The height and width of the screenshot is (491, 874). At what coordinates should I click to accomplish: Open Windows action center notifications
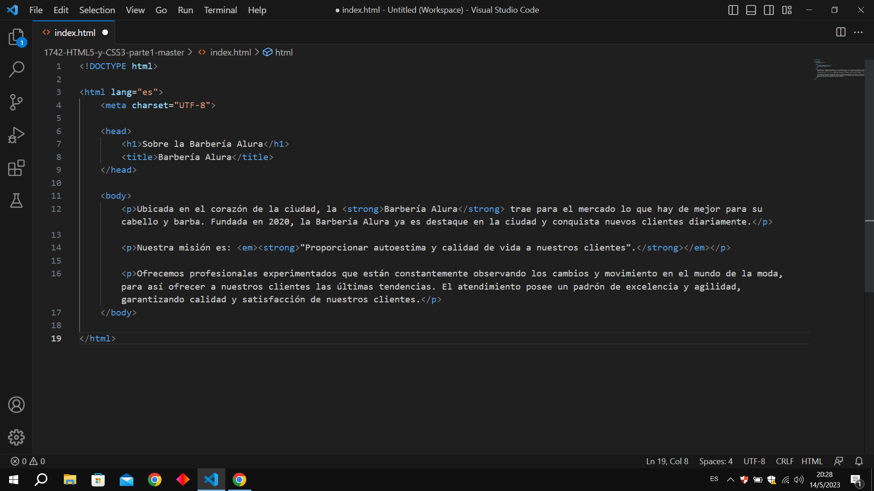[x=856, y=480]
